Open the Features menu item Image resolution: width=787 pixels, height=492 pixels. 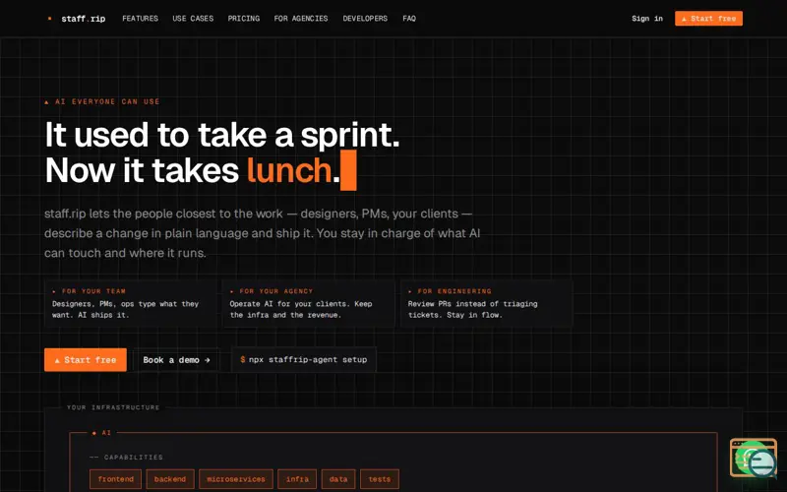140,19
